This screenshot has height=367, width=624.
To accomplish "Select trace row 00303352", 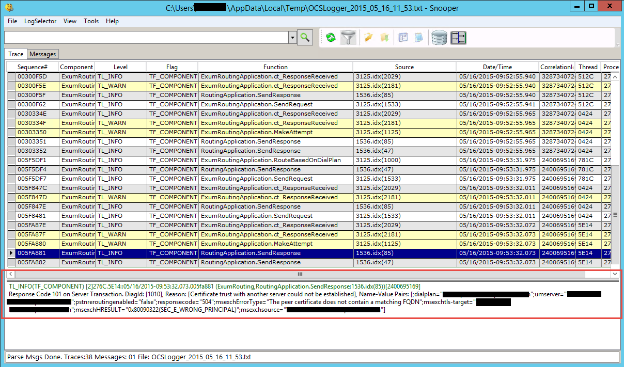I will point(309,151).
